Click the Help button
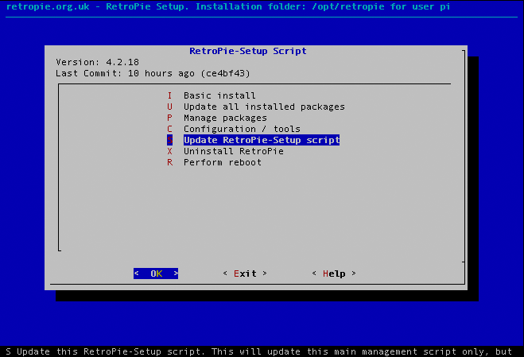524x357 pixels. 334,274
